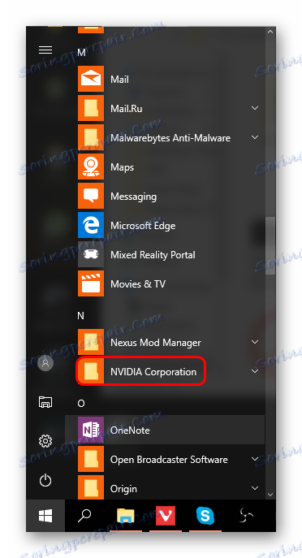The width and height of the screenshot is (302, 558).
Task: Click the Windows Start button
Action: pyautogui.click(x=45, y=516)
